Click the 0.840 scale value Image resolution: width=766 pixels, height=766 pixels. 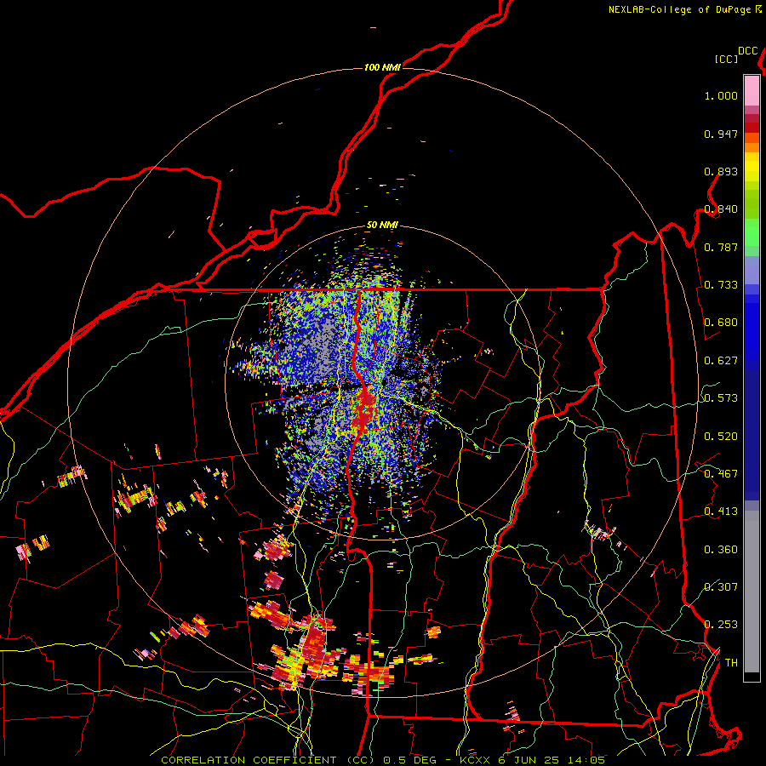coord(721,209)
